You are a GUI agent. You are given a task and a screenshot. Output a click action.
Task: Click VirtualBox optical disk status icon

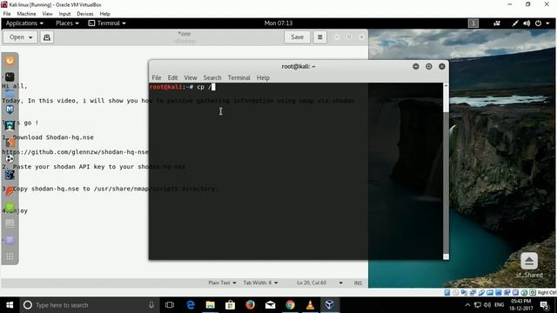click(x=456, y=292)
